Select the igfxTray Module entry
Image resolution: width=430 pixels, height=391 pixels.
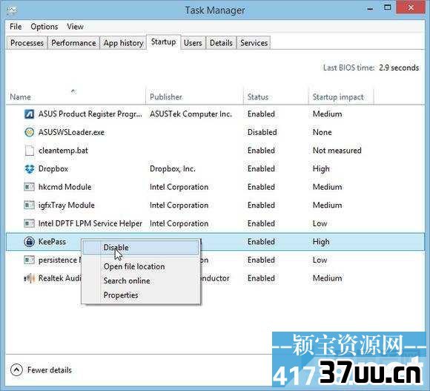click(x=67, y=206)
